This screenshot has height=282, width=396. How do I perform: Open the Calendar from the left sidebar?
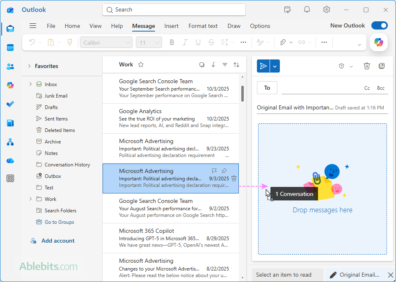tap(10, 48)
